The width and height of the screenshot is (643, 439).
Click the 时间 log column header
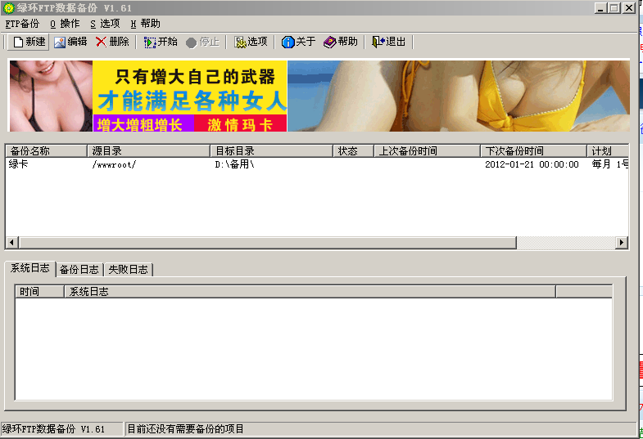coord(40,292)
